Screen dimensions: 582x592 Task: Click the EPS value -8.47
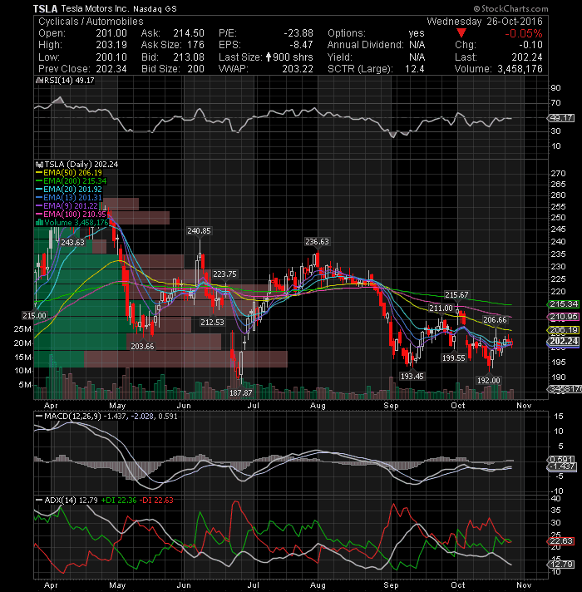[301, 45]
